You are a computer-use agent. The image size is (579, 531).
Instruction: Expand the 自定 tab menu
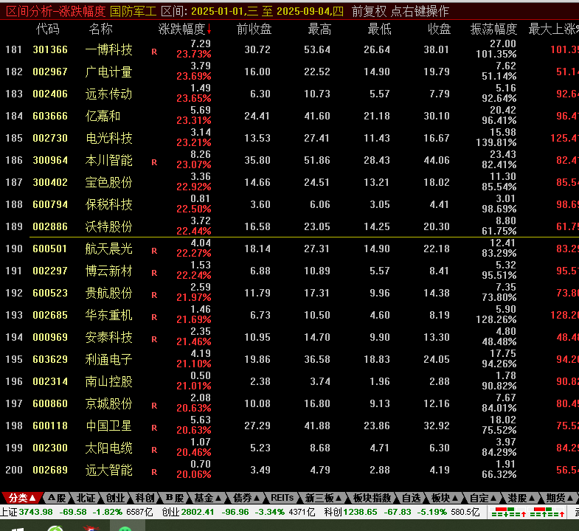click(x=483, y=498)
